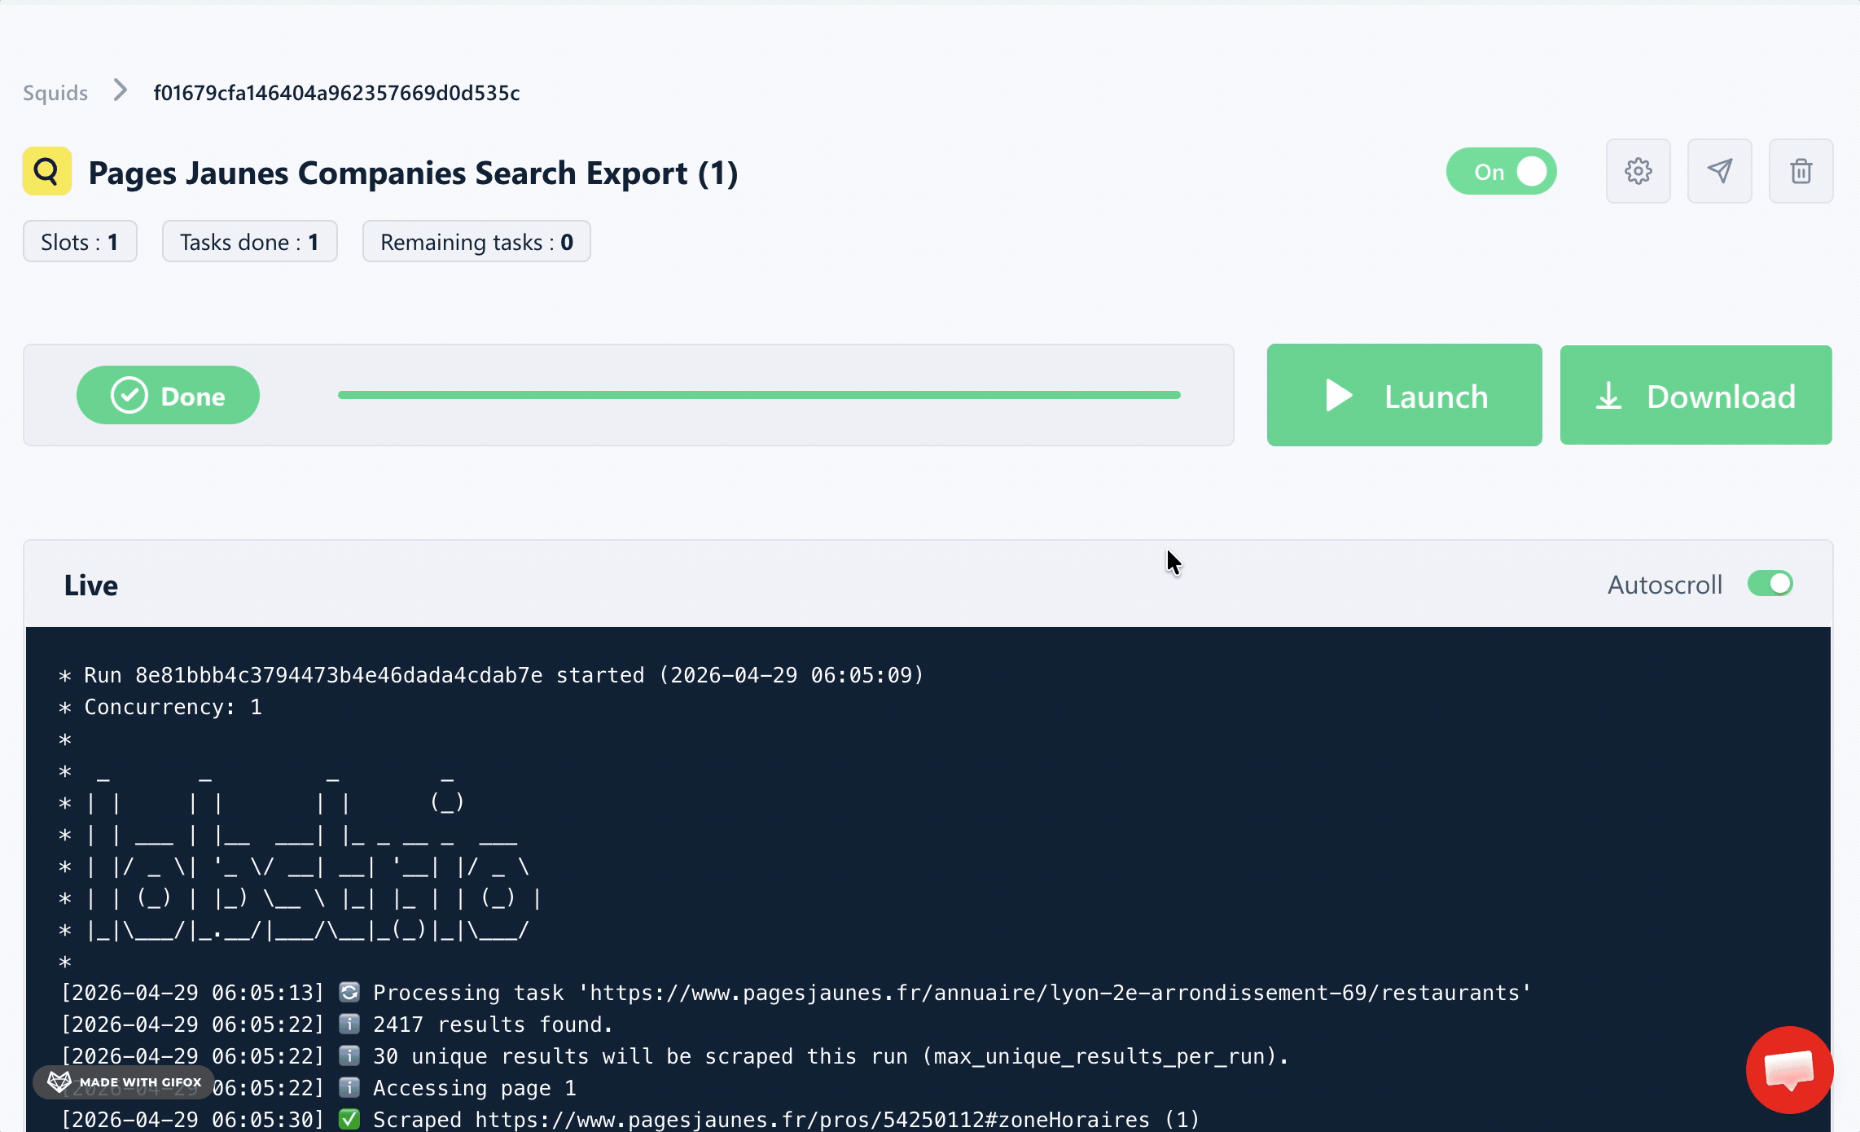Launch the squid run

coord(1404,395)
